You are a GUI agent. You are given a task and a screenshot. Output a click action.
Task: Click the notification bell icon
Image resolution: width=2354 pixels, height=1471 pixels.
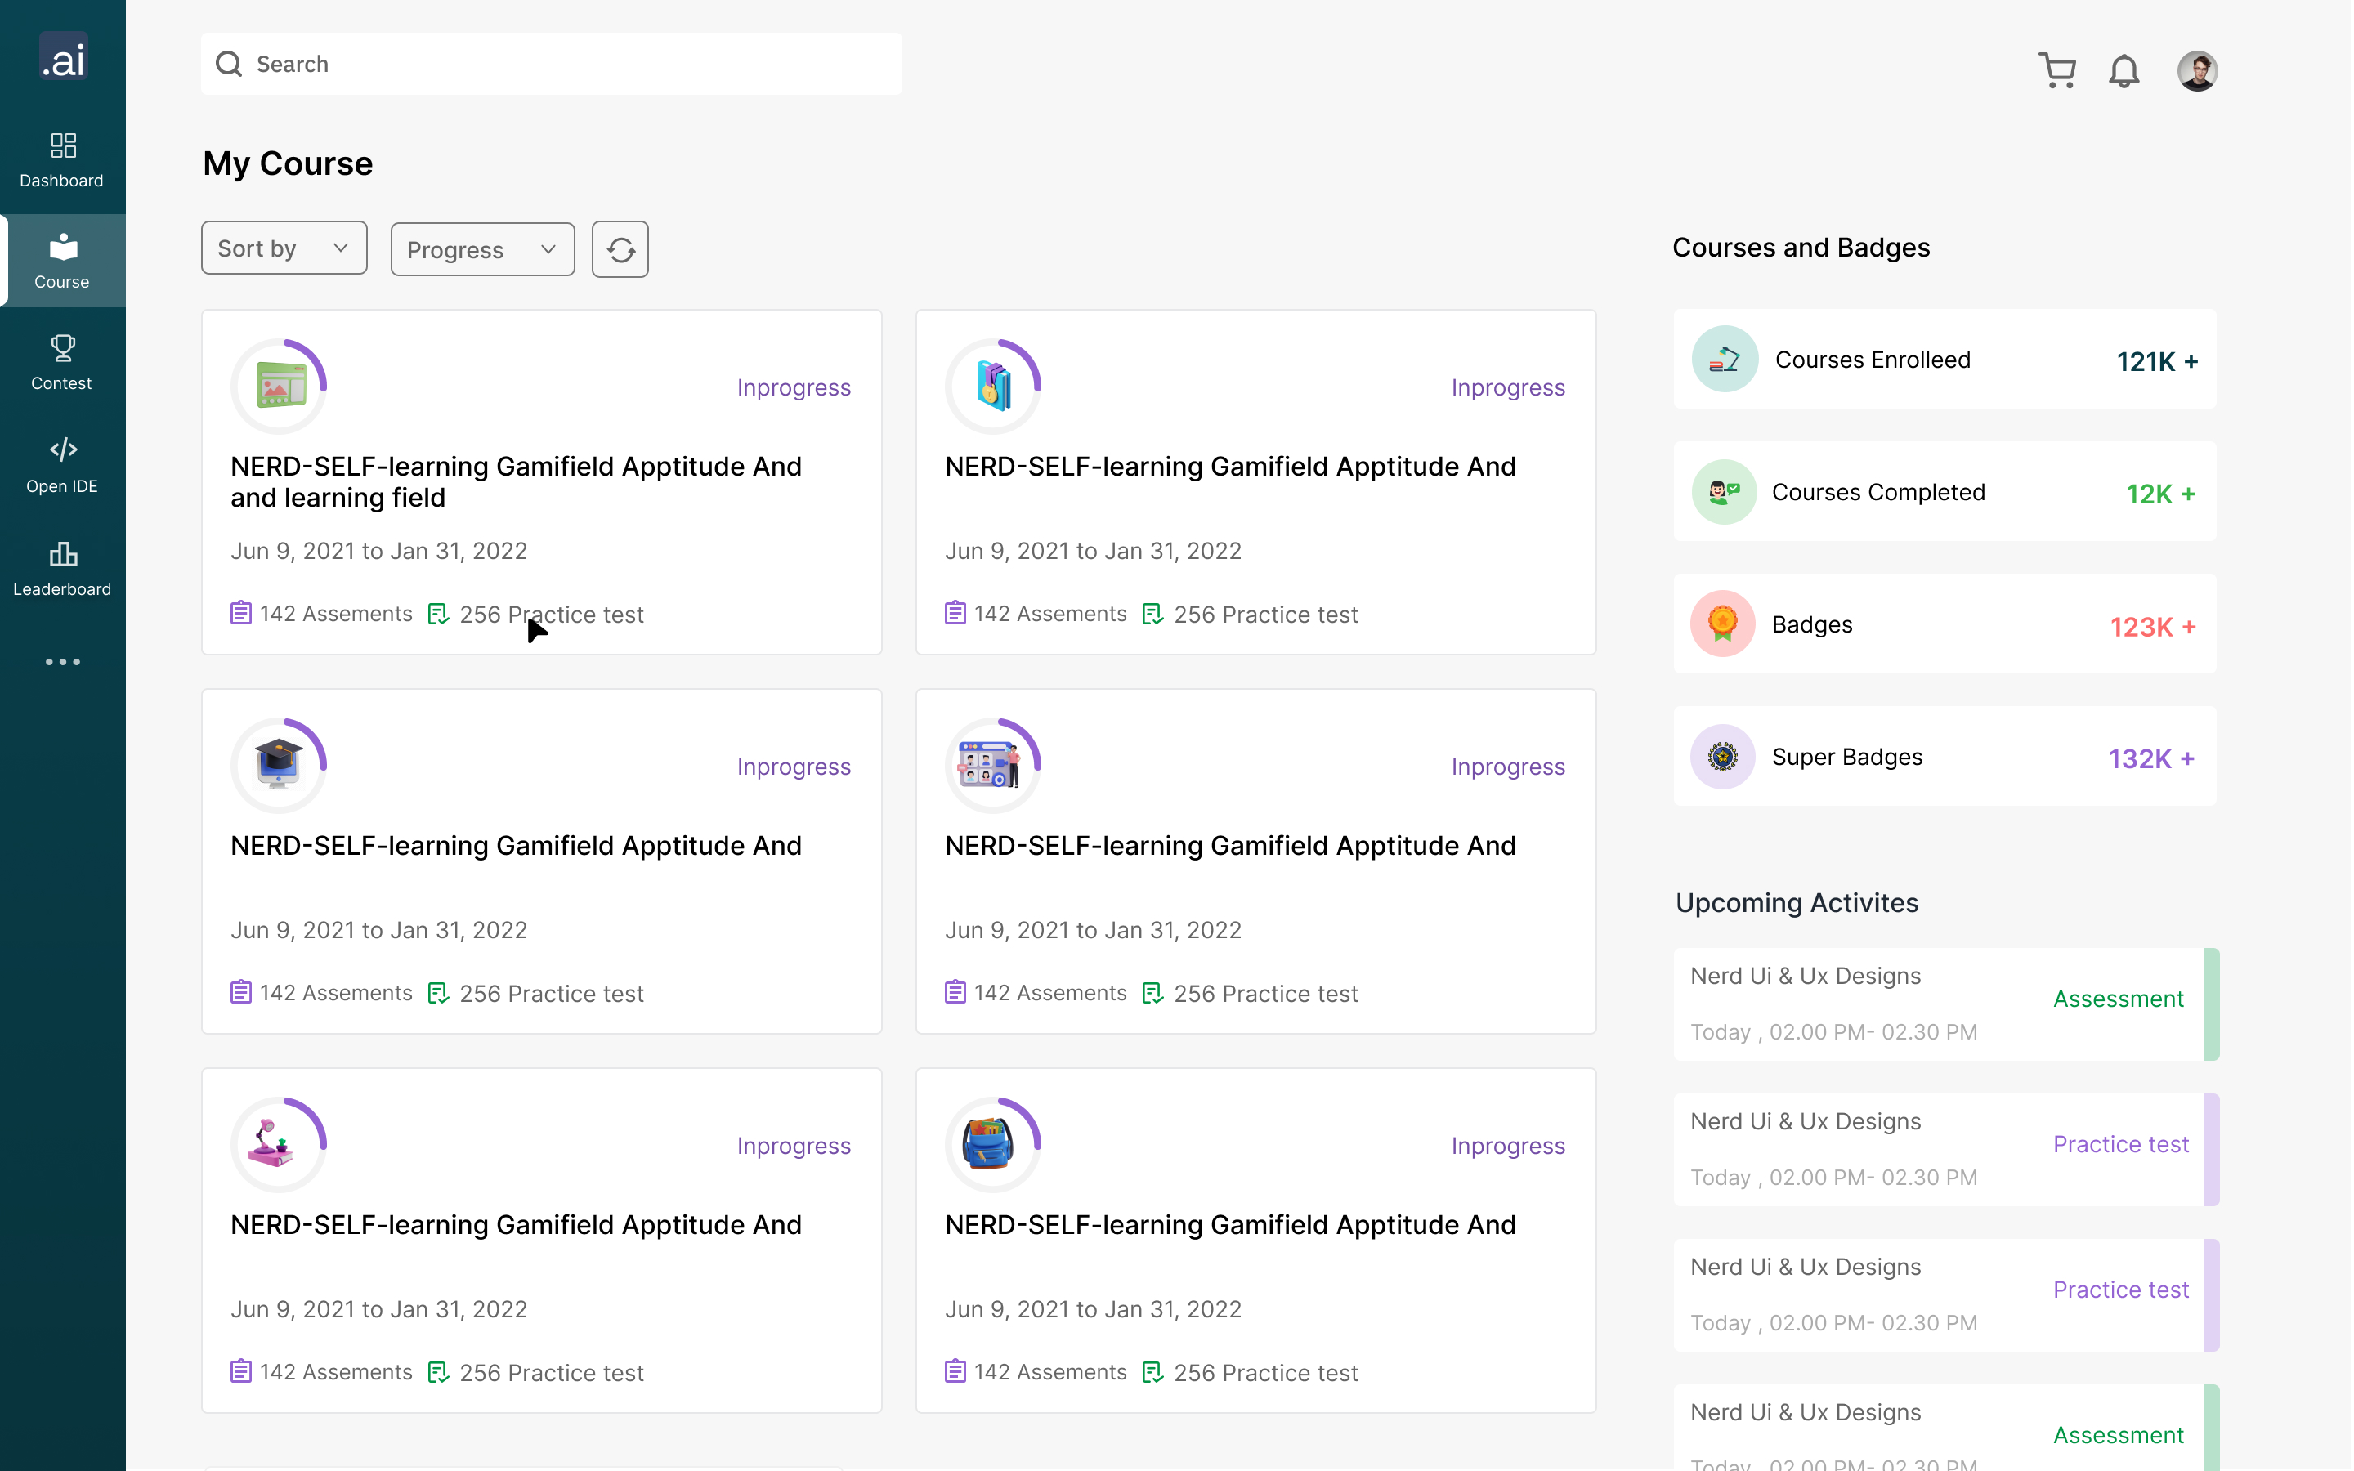point(2124,70)
